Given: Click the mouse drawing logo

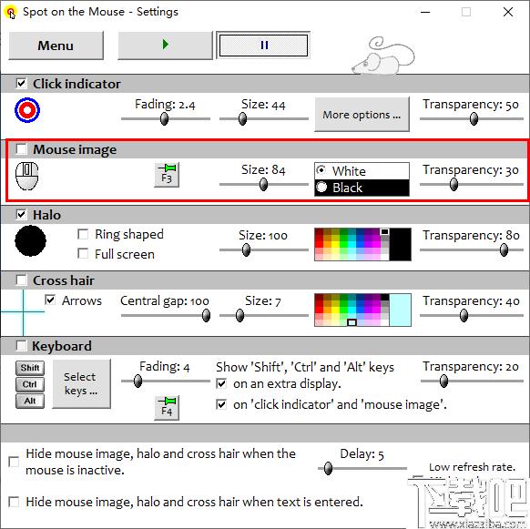Looking at the screenshot, I should 383,56.
